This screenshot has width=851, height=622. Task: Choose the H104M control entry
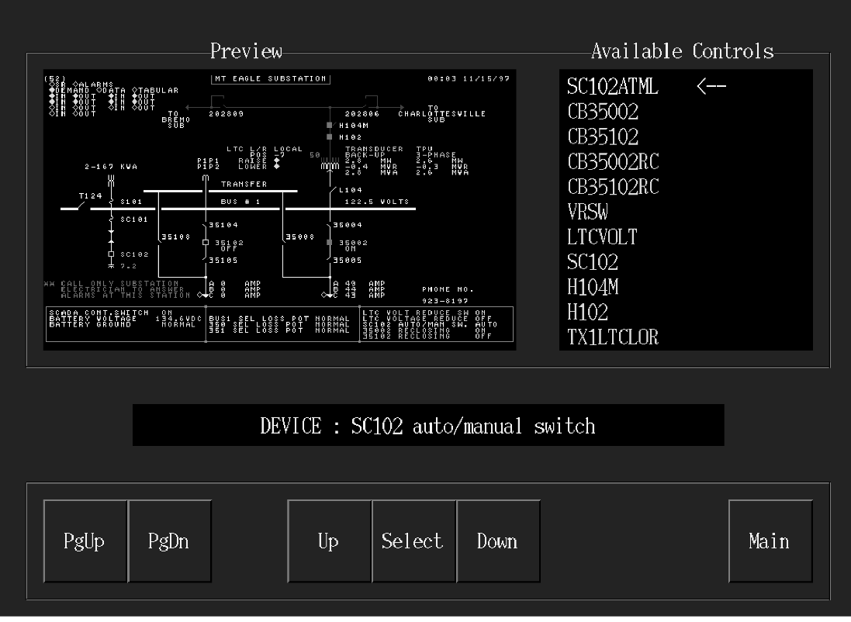tap(593, 288)
